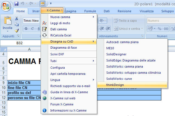The image size is (175, 116).
Task: Choose Richiedi supporto via e-mail
Action: click(x=69, y=86)
